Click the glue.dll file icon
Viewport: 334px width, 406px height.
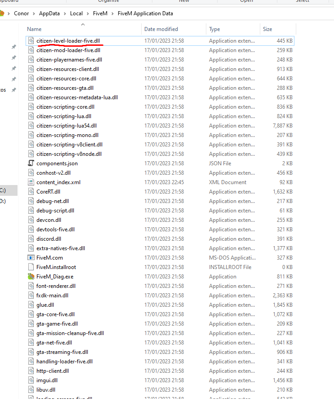pyautogui.click(x=31, y=305)
